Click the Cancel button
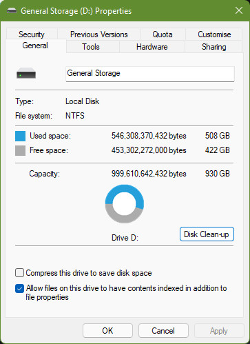250x344 pixels. (163, 331)
